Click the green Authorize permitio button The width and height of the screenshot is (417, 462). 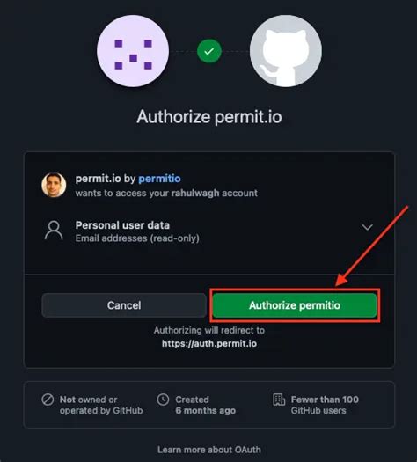pyautogui.click(x=295, y=305)
